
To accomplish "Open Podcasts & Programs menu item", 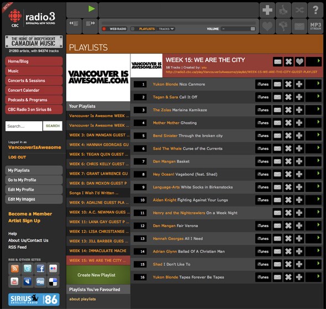I will pyautogui.click(x=34, y=100).
